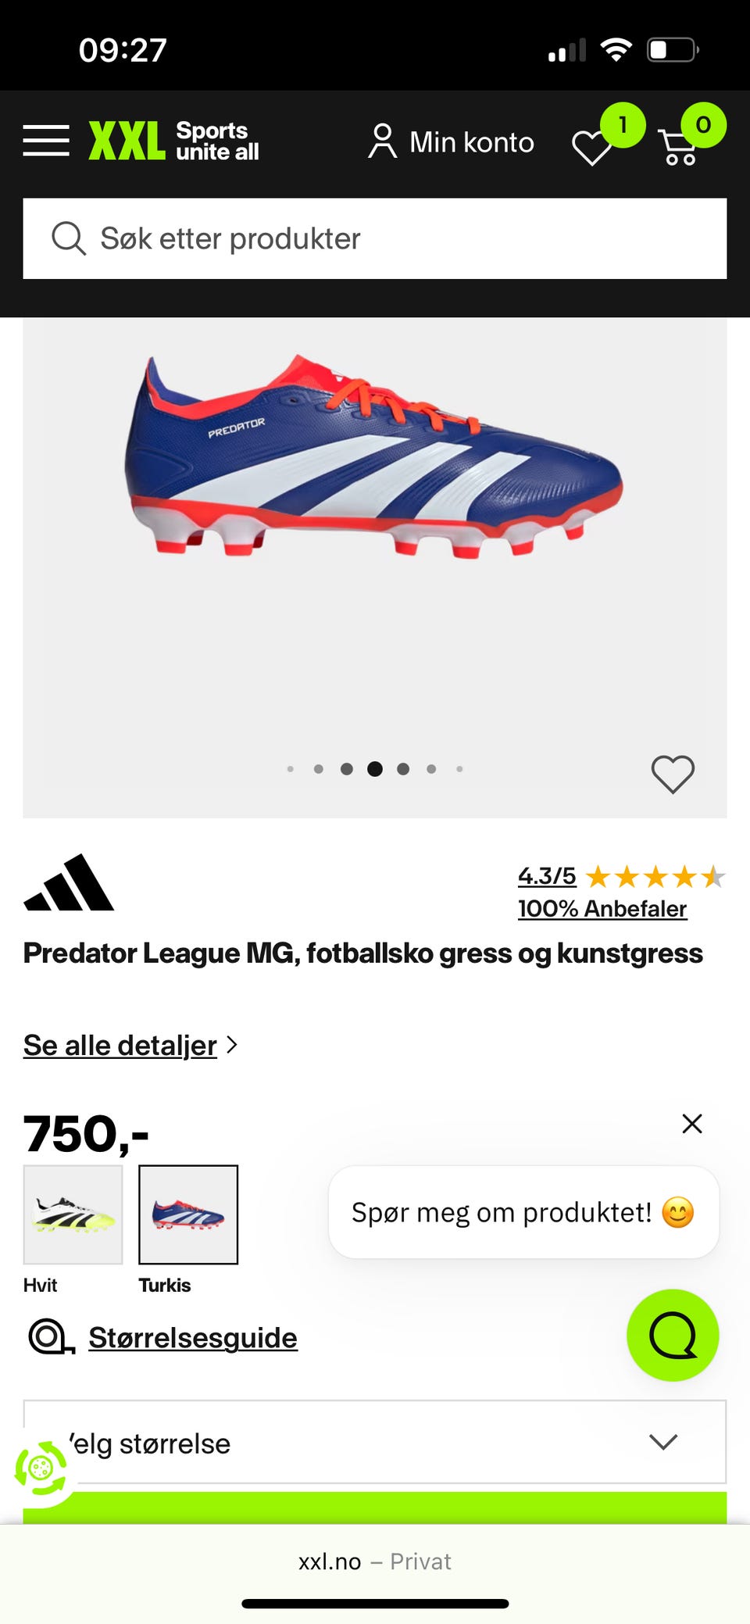Click the chevron in the size selector
Image resolution: width=750 pixels, height=1624 pixels.
[663, 1442]
